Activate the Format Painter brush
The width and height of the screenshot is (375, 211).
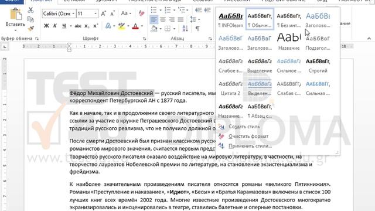[x=30, y=29]
